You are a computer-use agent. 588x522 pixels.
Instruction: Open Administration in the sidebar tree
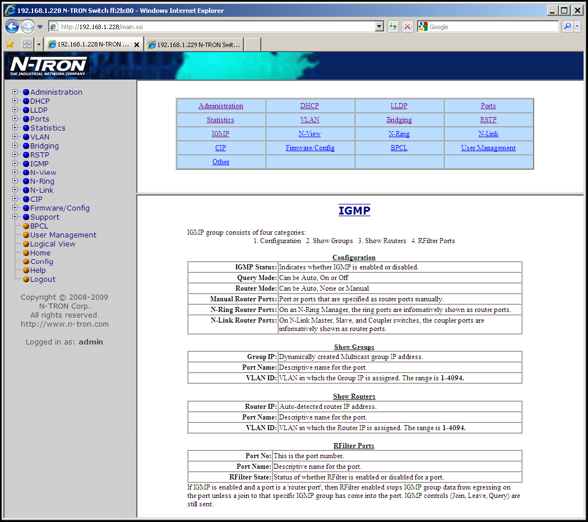[56, 92]
